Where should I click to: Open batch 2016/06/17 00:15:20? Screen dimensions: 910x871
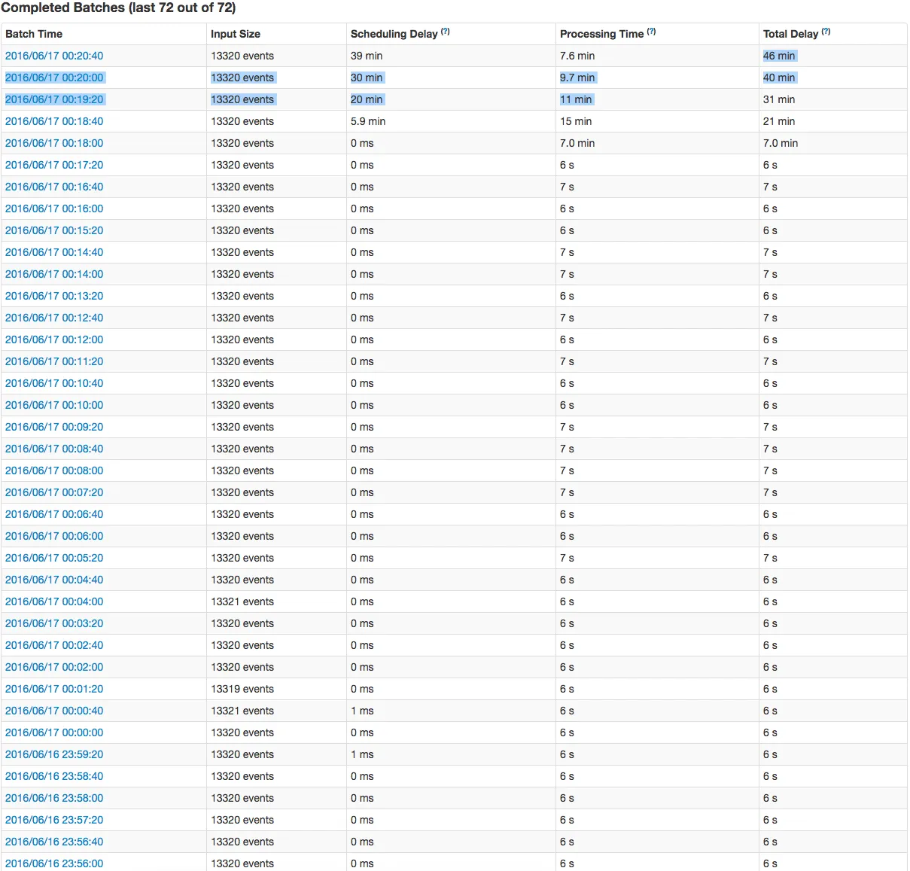click(54, 230)
